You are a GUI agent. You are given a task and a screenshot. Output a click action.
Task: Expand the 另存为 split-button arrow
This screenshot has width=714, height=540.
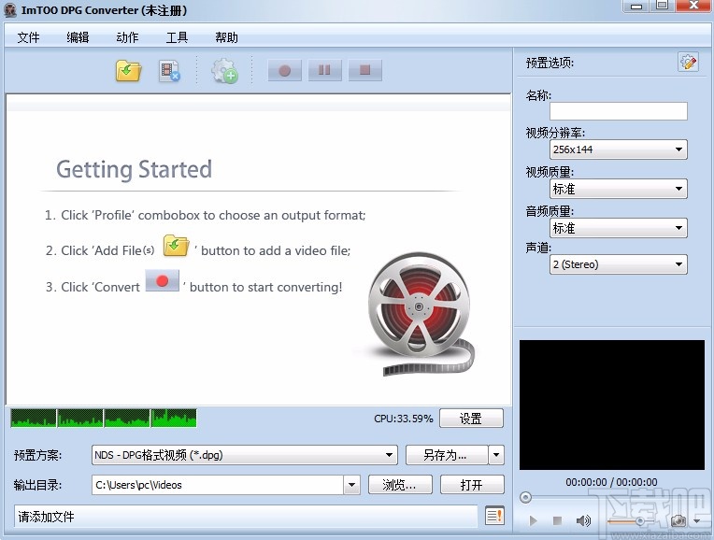click(496, 455)
